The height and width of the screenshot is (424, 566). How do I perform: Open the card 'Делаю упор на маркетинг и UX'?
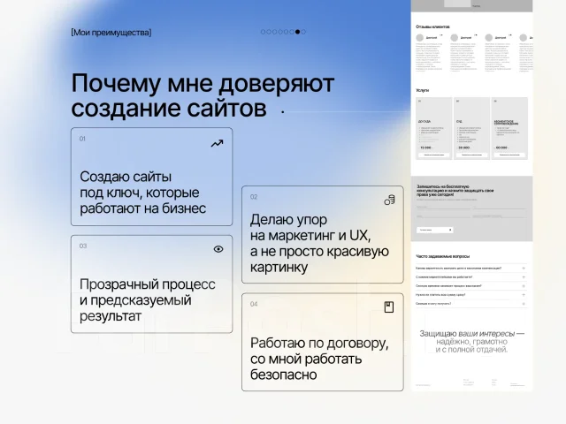[x=322, y=234]
